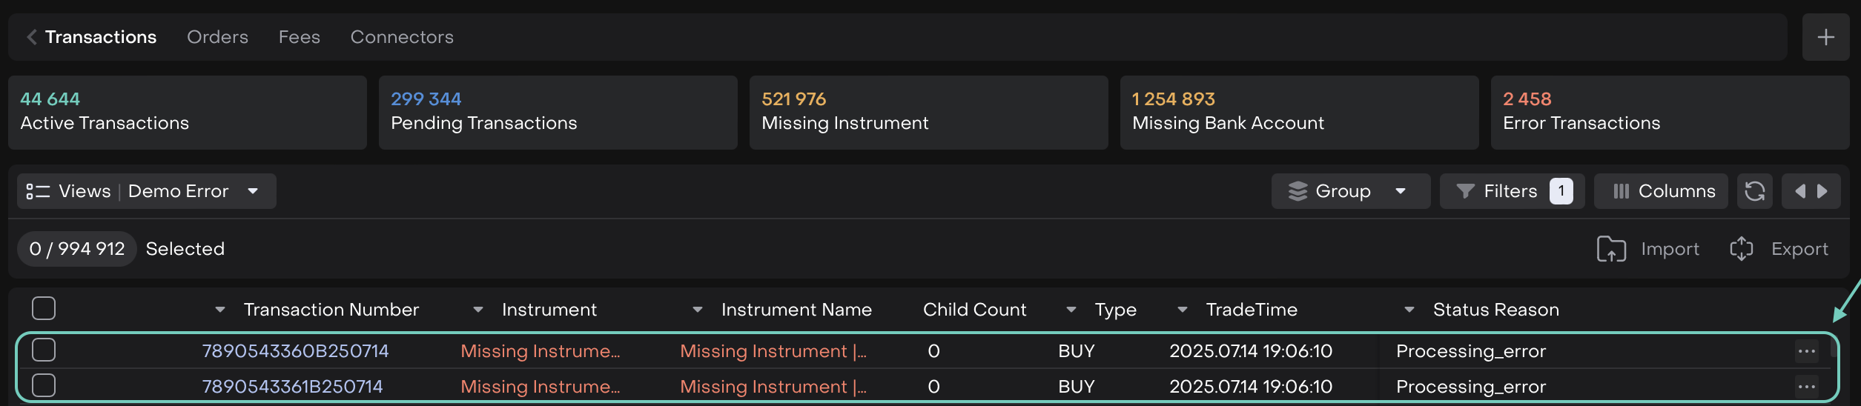Switch to the Orders tab
This screenshot has width=1861, height=406.
coord(217,37)
